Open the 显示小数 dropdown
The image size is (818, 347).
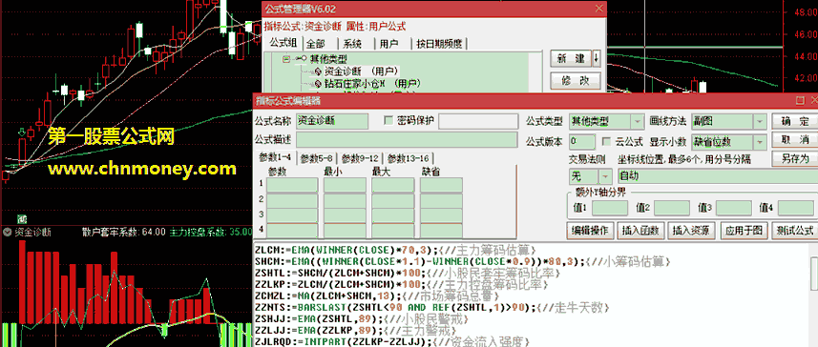point(760,142)
